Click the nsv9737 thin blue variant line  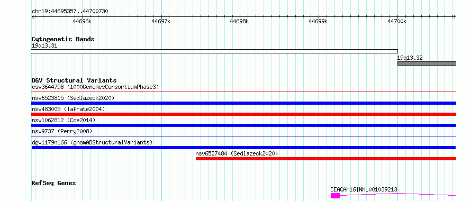pos(243,136)
